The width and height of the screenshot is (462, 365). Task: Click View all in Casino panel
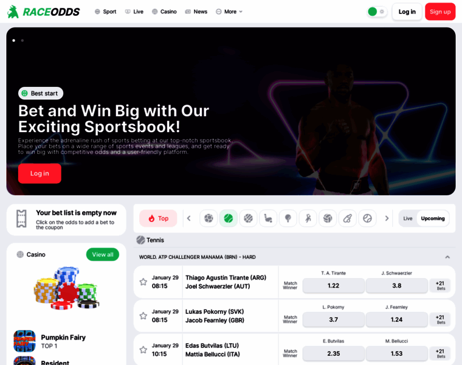pos(103,254)
